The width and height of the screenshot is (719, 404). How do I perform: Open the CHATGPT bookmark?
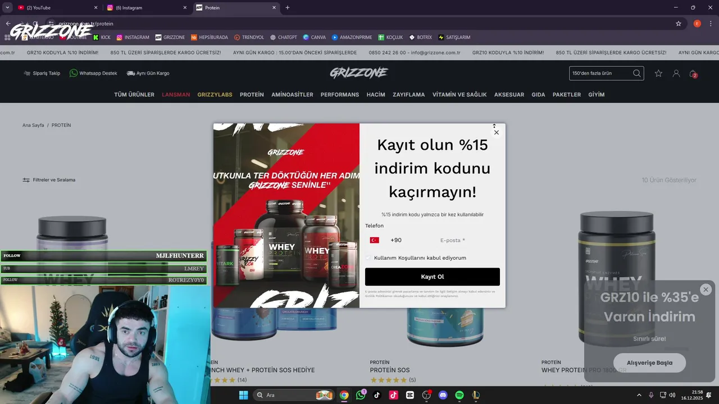(283, 38)
